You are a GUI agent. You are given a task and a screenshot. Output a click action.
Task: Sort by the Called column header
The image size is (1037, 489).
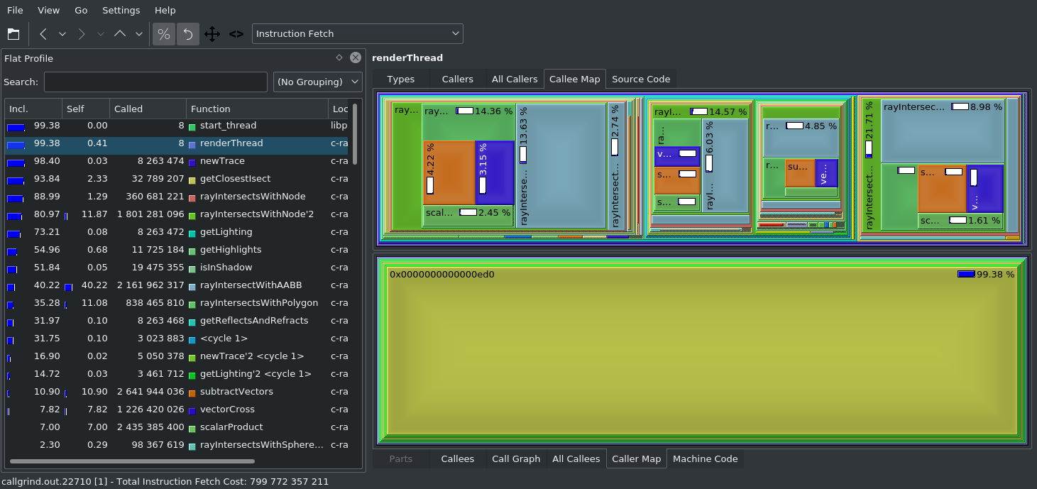(x=148, y=109)
